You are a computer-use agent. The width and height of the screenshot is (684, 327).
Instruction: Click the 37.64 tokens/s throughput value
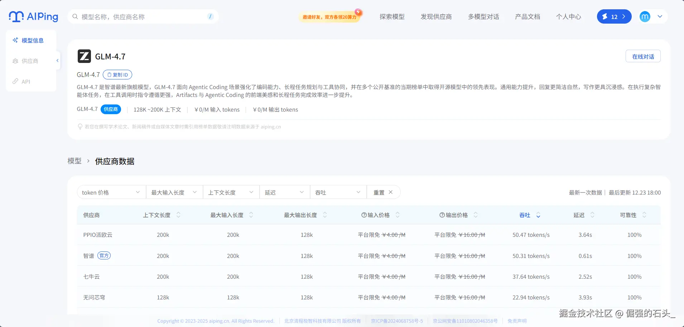coord(531,277)
